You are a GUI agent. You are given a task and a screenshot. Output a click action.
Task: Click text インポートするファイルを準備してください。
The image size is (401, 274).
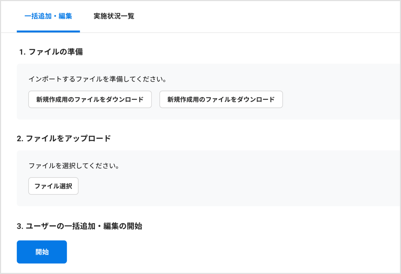pyautogui.click(x=97, y=79)
